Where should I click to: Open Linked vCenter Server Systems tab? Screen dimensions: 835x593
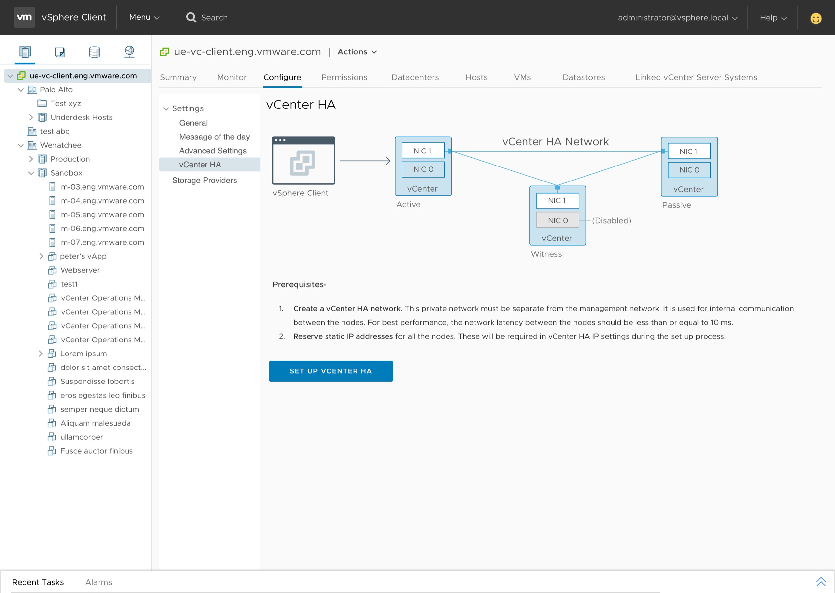pyautogui.click(x=696, y=78)
